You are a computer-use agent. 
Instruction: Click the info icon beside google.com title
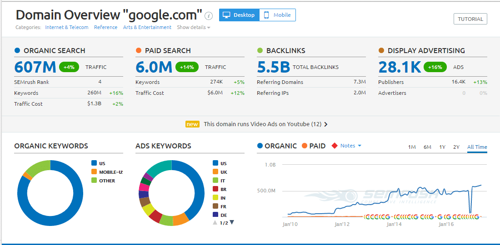tap(209, 15)
